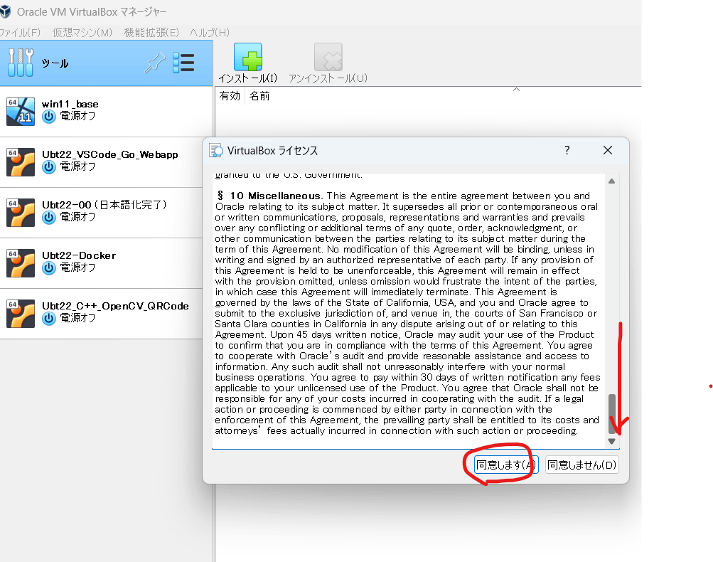Click the インストール(I) toolbar label
The image size is (713, 562).
[x=248, y=78]
